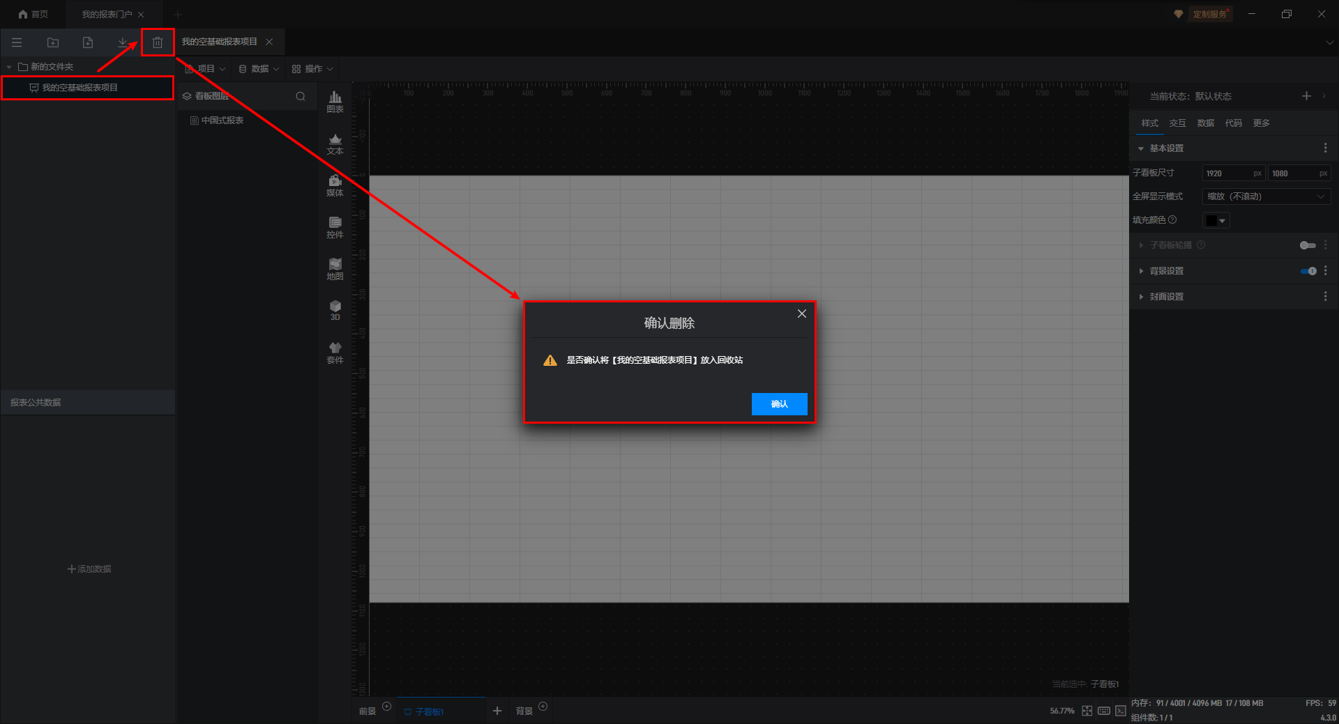This screenshot has height=724, width=1339.
Task: Toggle the 背景设置 switch
Action: (x=1308, y=271)
